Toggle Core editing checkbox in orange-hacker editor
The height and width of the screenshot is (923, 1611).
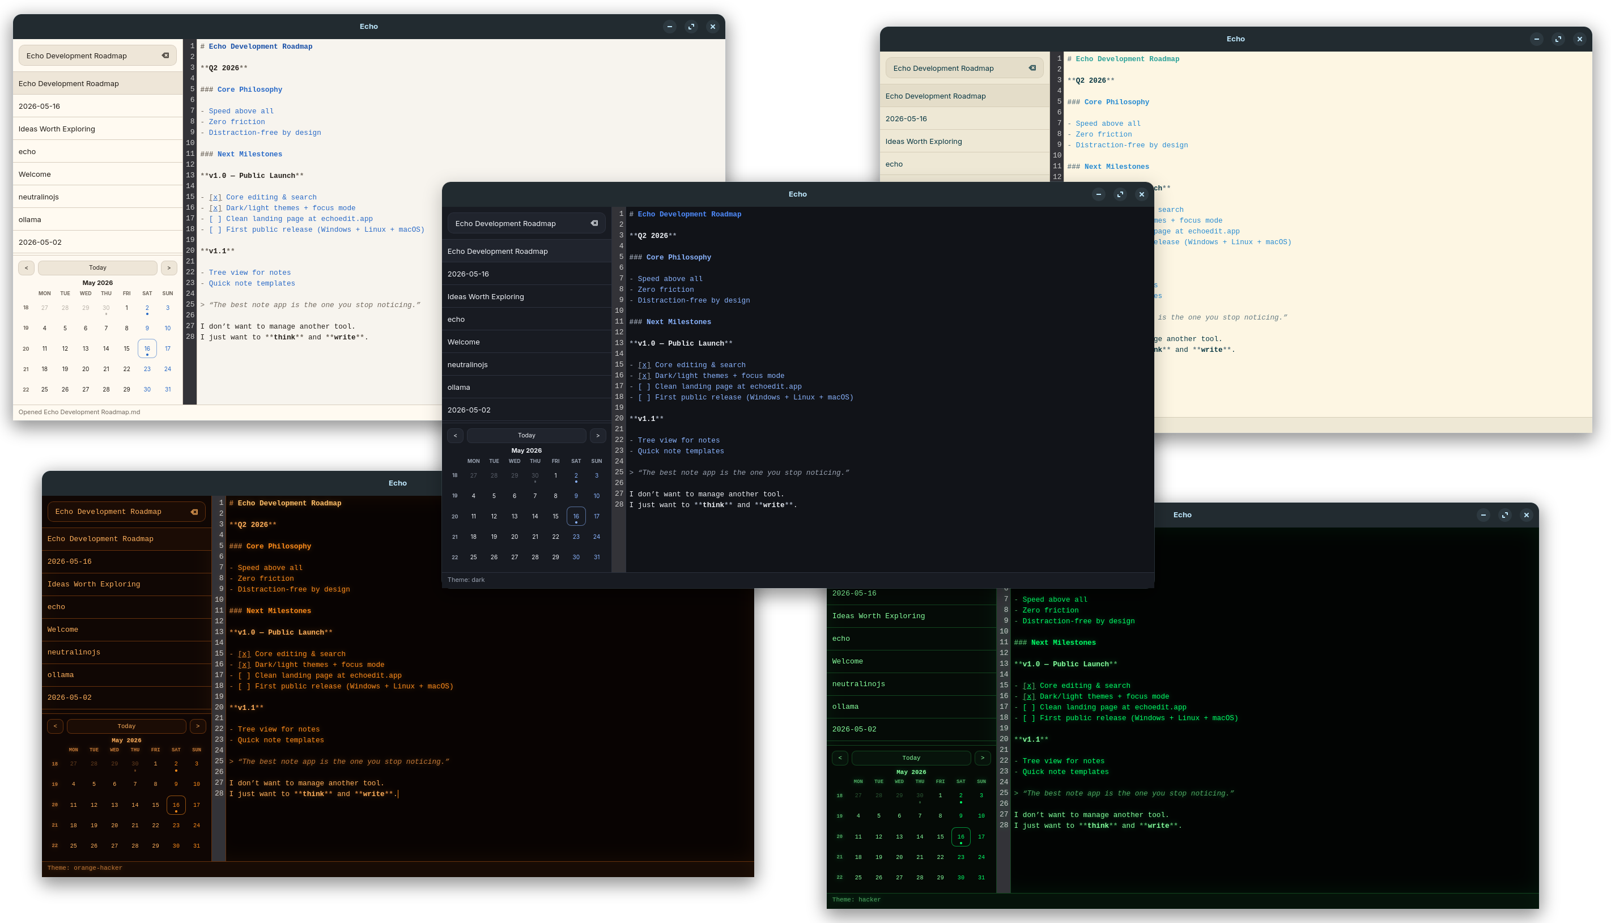click(244, 654)
